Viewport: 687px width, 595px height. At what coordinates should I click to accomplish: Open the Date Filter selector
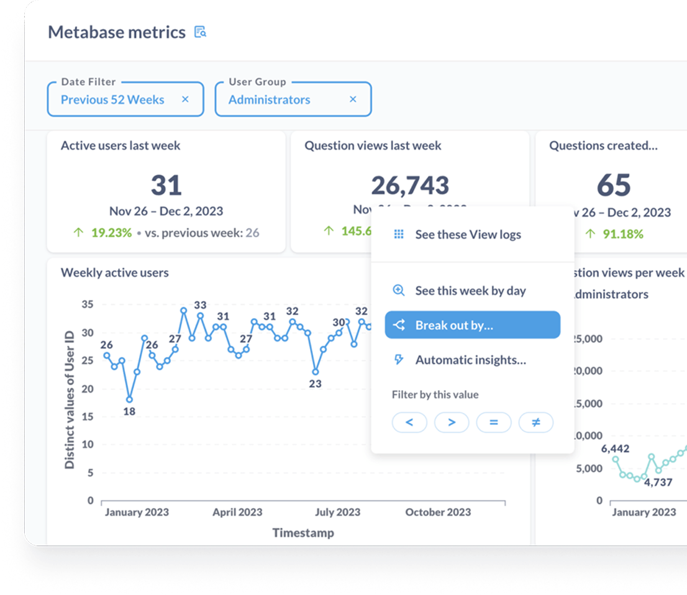tap(112, 99)
